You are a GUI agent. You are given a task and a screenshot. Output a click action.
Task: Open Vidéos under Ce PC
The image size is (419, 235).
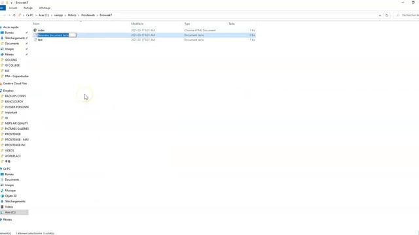pos(9,207)
